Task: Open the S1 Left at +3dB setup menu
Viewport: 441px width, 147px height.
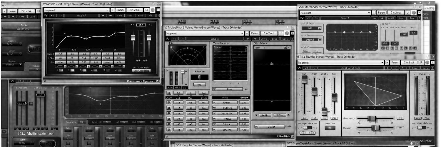Action: click(x=351, y=68)
